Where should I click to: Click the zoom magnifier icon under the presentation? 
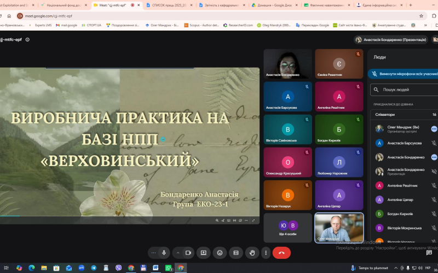[217, 221]
